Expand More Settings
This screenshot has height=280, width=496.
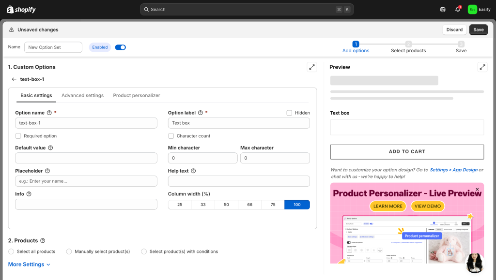pyautogui.click(x=29, y=265)
